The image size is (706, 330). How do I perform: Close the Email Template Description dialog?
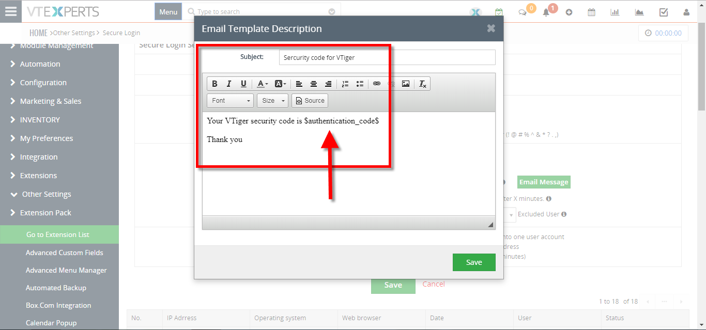(x=491, y=28)
